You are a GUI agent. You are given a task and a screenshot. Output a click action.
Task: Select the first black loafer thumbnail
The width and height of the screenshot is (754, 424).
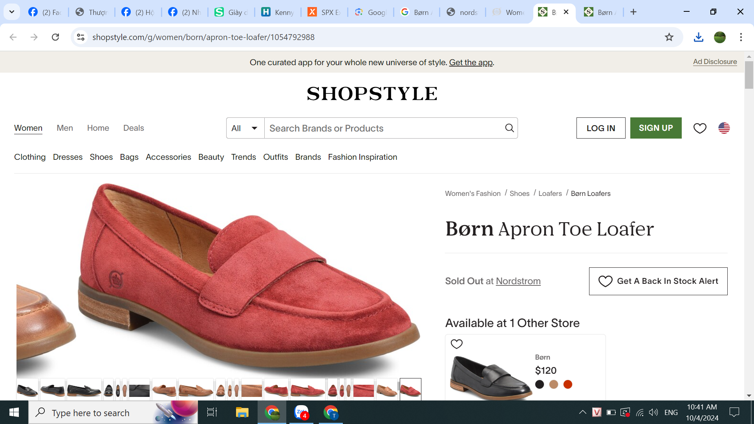(x=27, y=390)
